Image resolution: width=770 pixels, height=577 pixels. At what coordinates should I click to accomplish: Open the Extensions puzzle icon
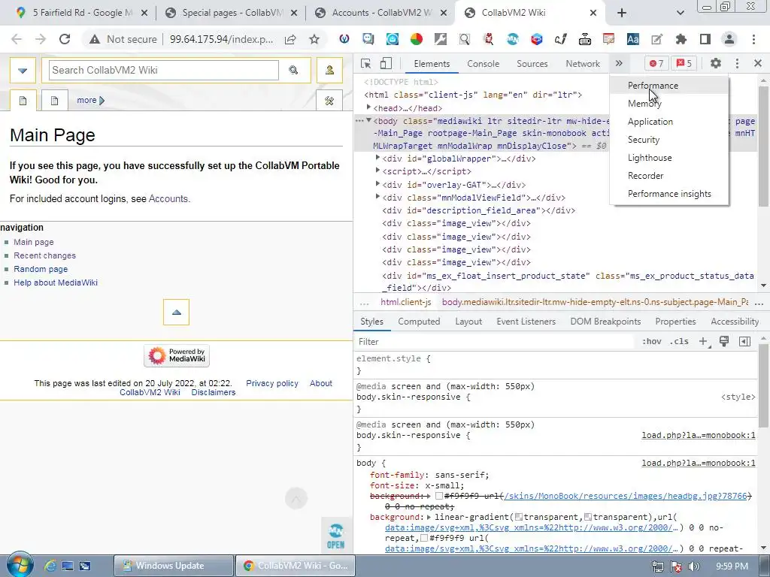click(x=681, y=39)
